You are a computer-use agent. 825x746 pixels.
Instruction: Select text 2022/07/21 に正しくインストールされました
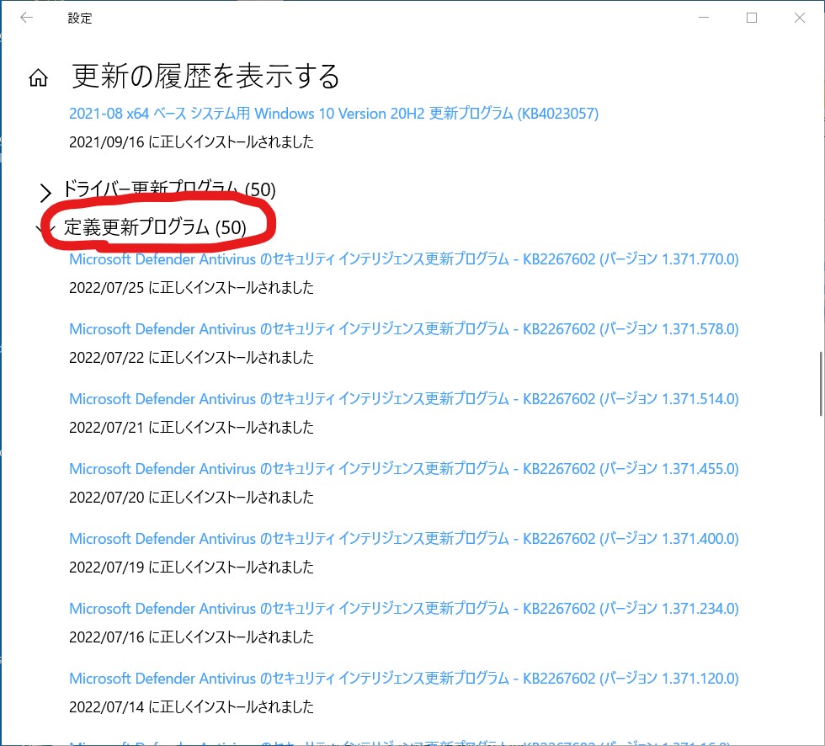pos(192,428)
